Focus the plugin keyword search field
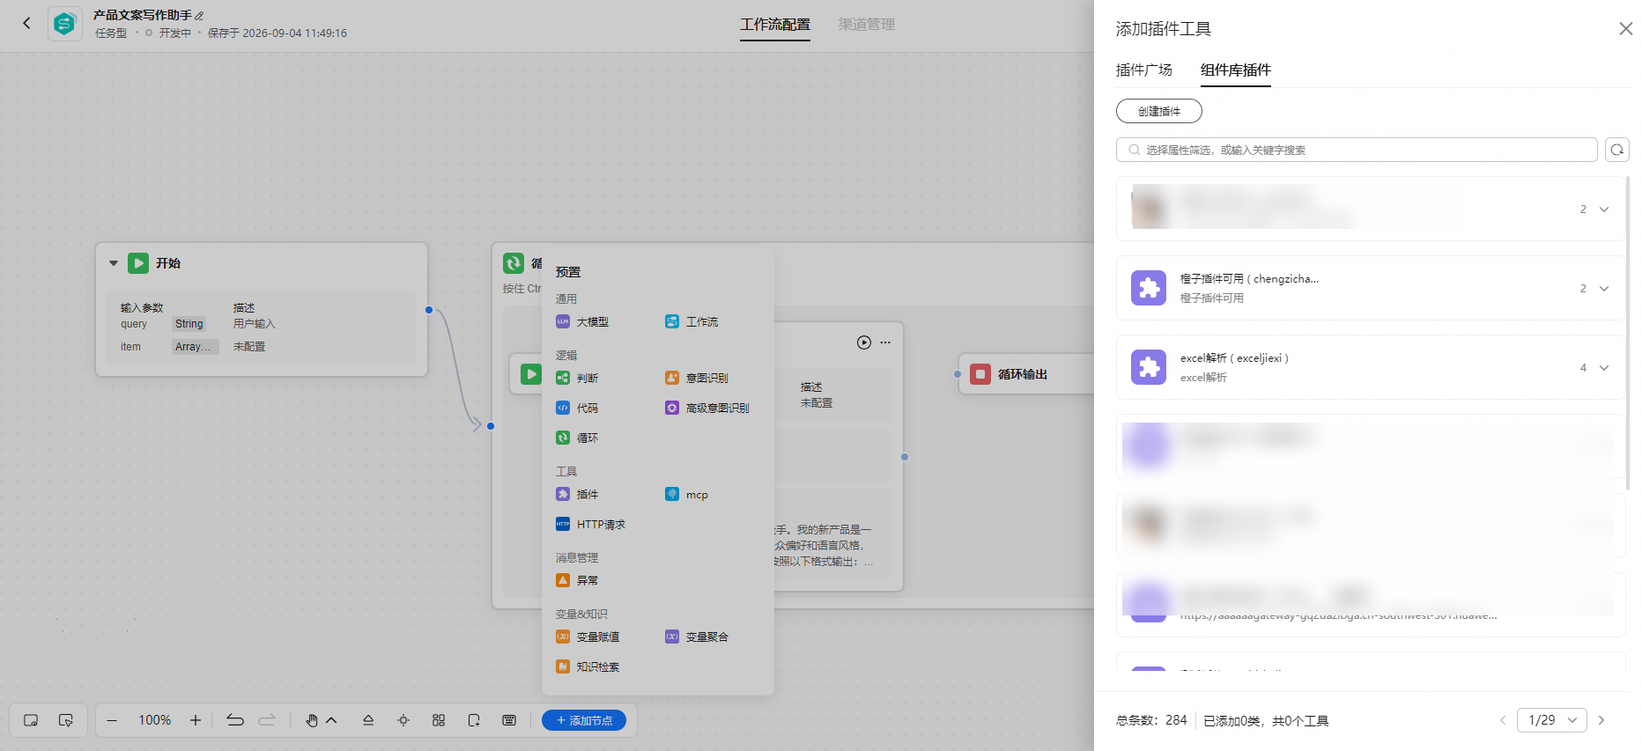This screenshot has height=751, width=1642. coord(1357,150)
